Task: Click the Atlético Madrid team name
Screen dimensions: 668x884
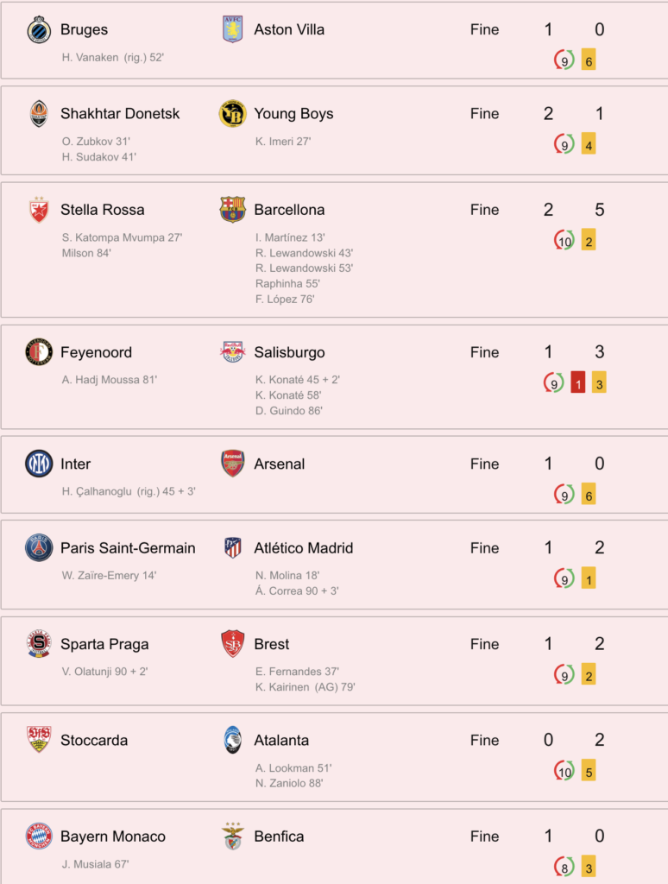Action: click(303, 548)
